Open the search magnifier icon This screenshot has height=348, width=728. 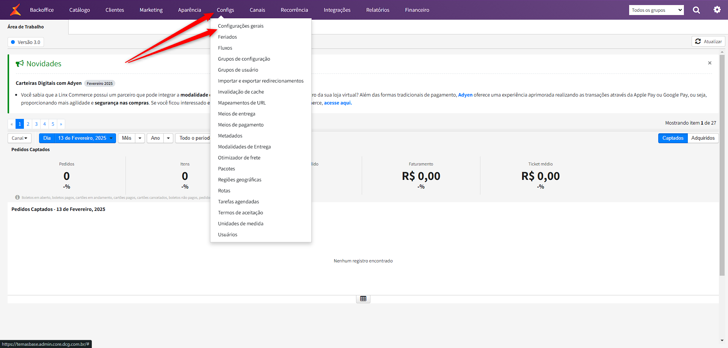pos(696,10)
